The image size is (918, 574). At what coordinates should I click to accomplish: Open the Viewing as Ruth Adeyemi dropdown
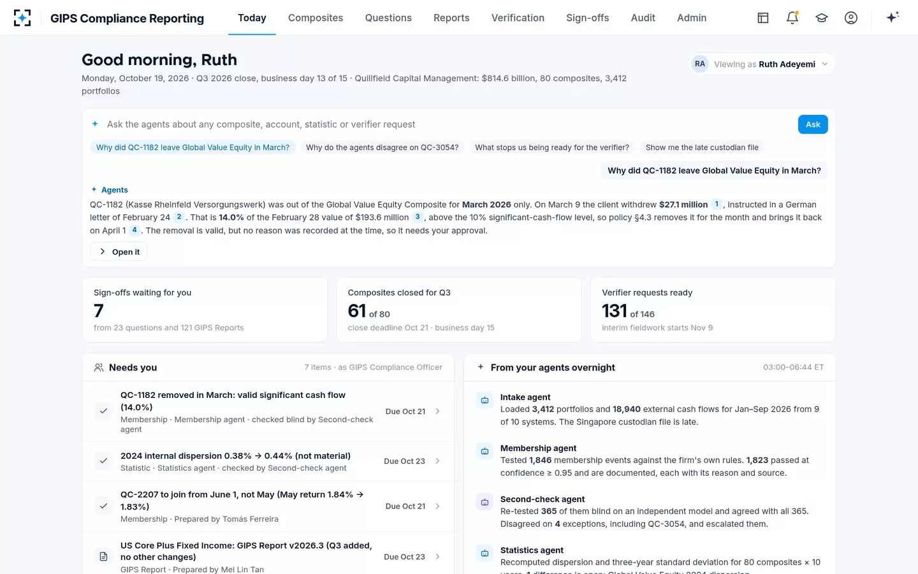tap(762, 64)
